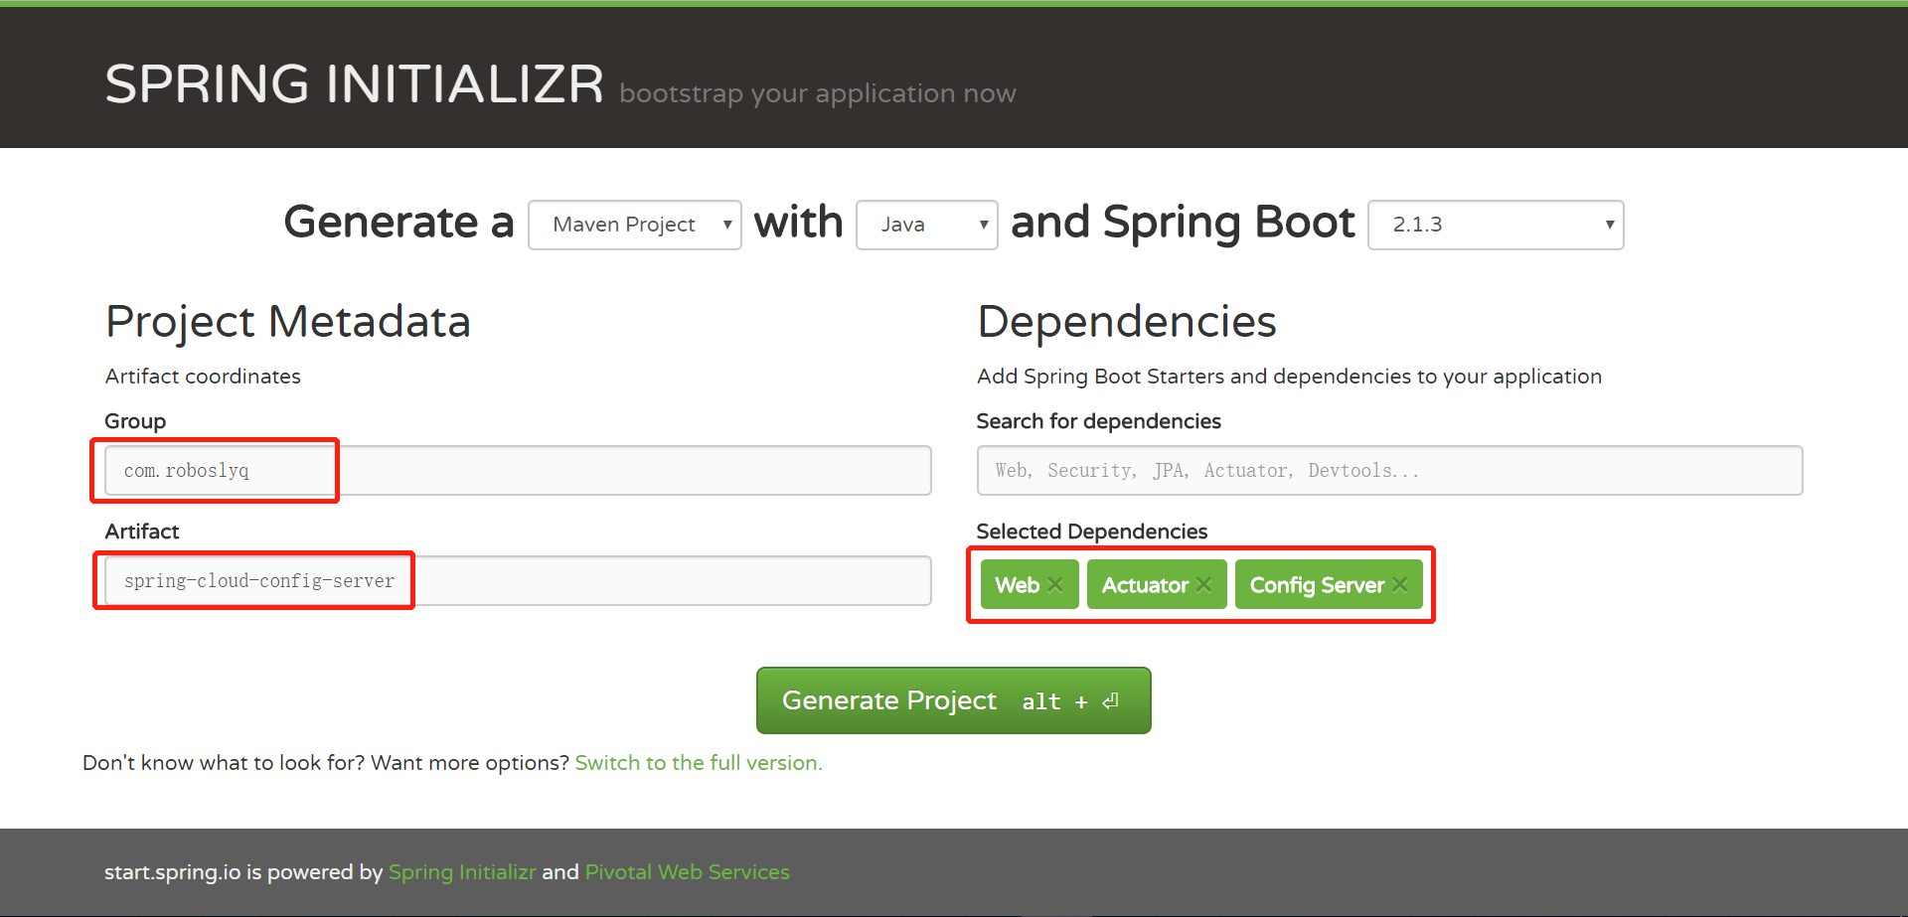Focus the Group input field
Image resolution: width=1908 pixels, height=917 pixels.
(518, 470)
